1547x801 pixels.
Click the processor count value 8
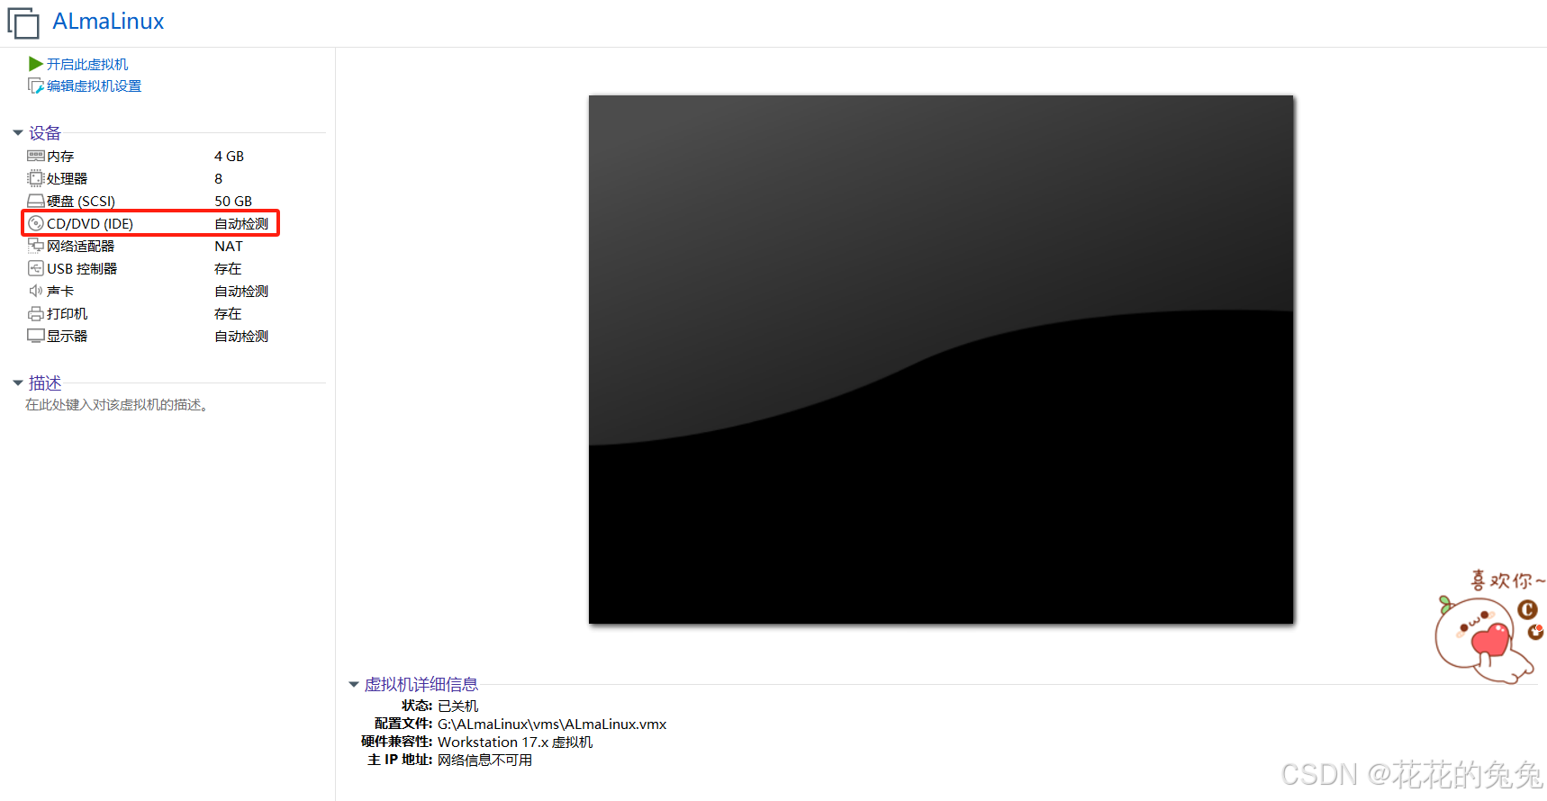[x=218, y=178]
